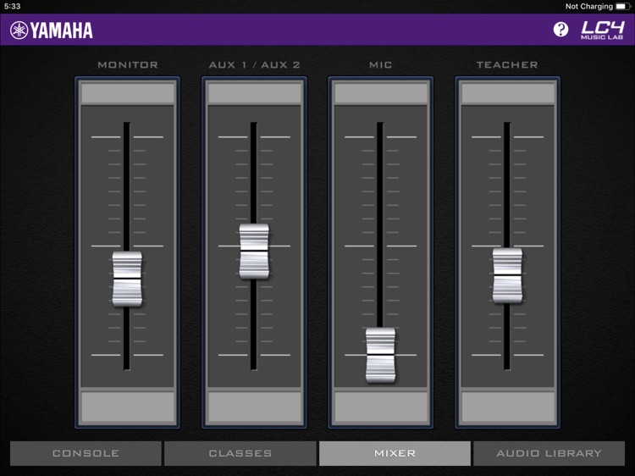Click the Teacher fader knob
635x476 pixels.
507,275
